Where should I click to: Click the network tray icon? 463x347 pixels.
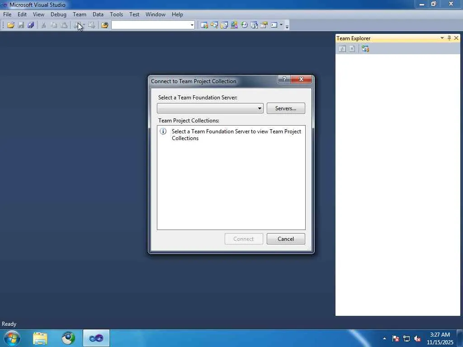point(406,339)
